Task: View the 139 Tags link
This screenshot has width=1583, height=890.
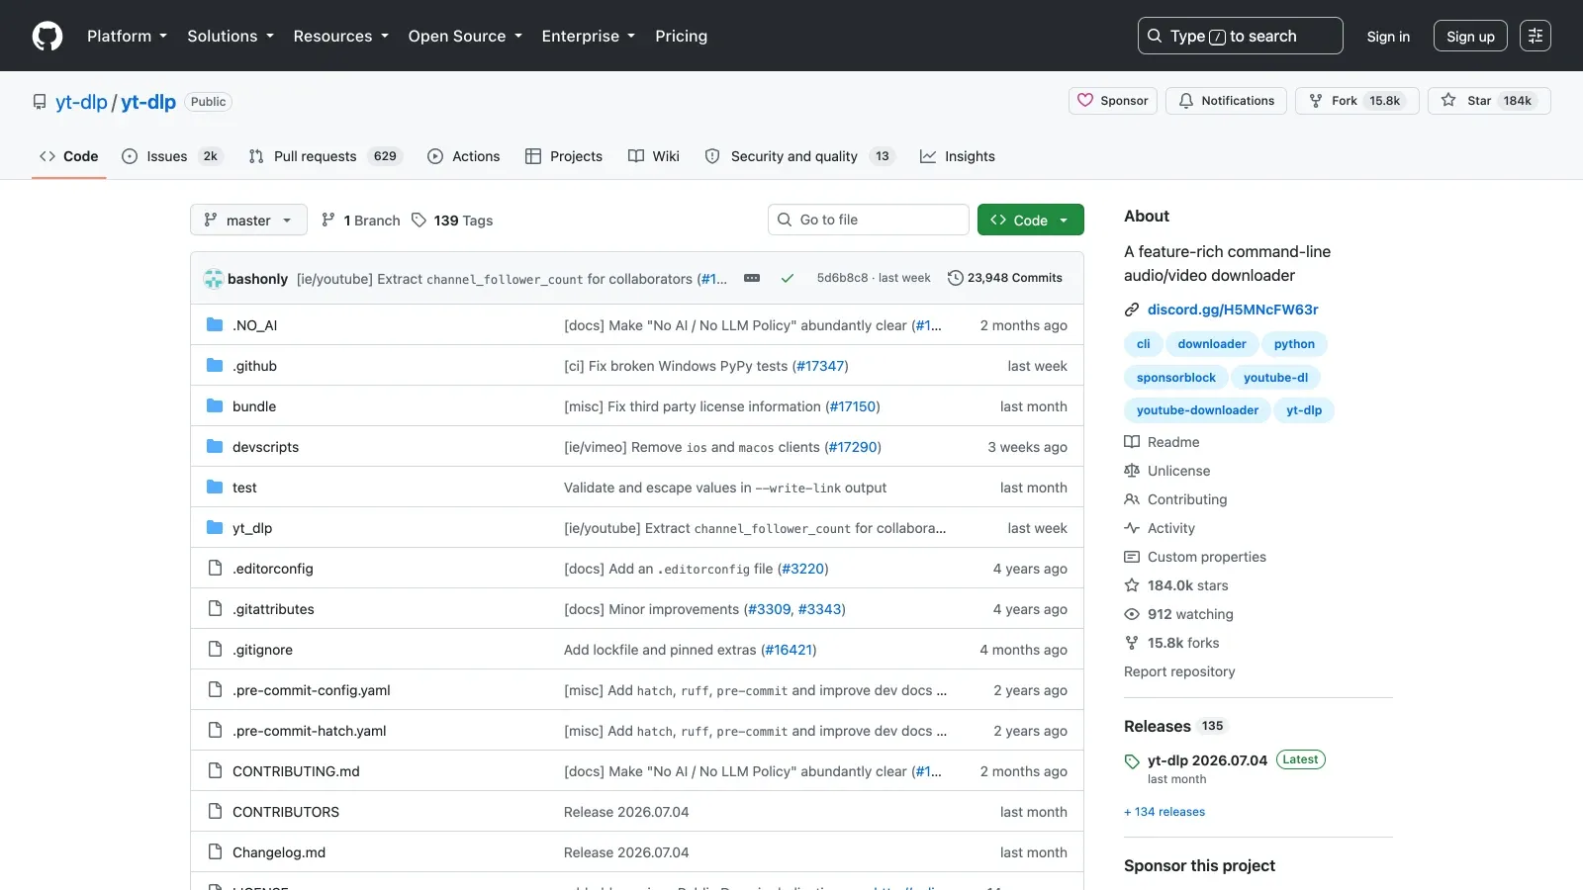Action: 452,221
